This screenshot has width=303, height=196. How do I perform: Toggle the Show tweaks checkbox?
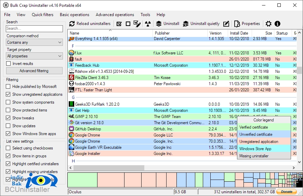(8, 118)
